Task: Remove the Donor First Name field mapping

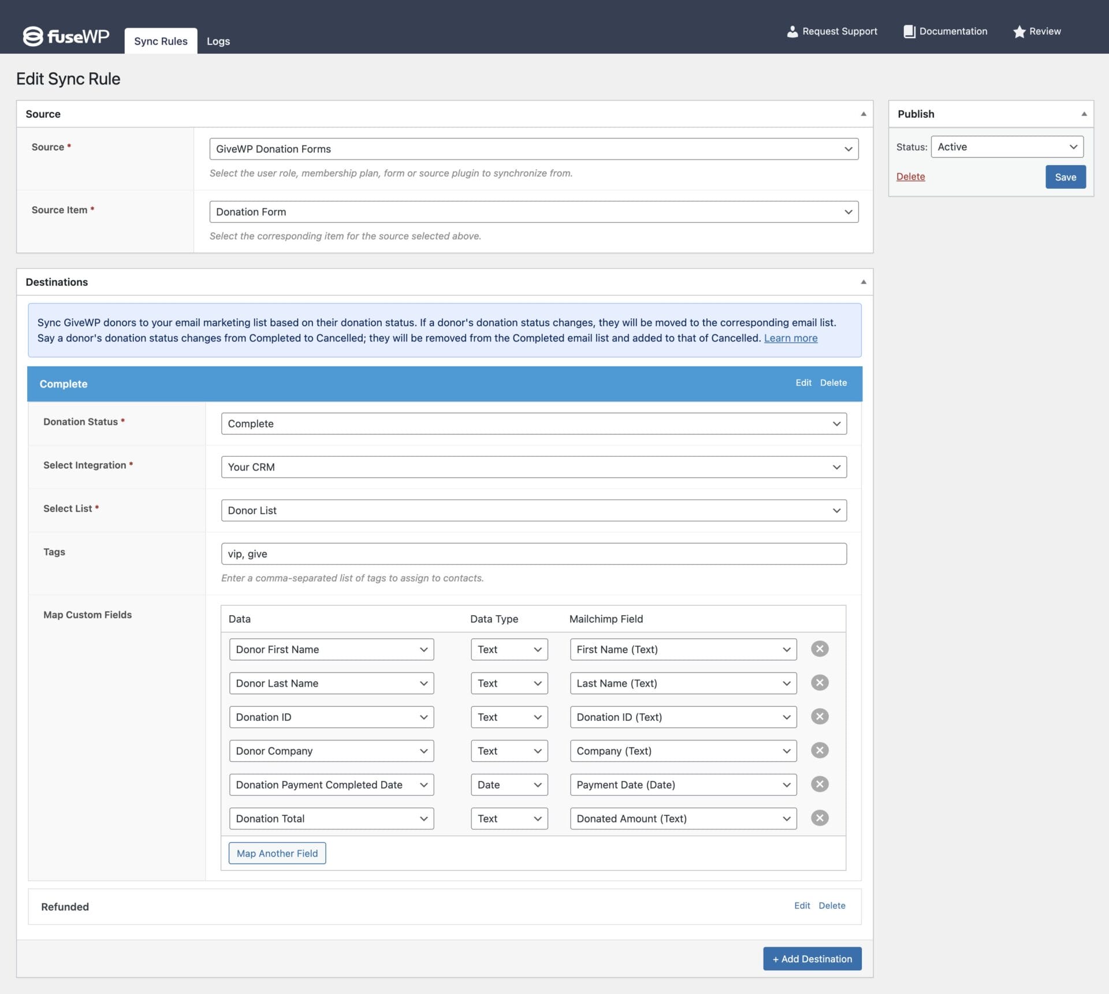Action: (820, 649)
